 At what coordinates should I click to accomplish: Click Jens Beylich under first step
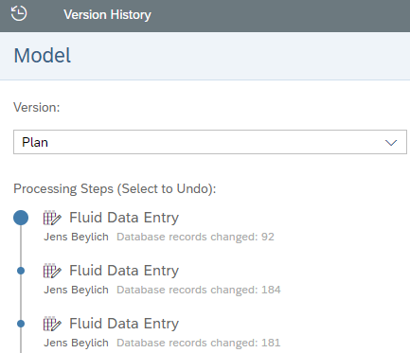(x=76, y=237)
